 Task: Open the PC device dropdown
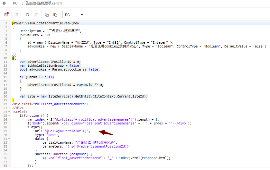[73, 15]
